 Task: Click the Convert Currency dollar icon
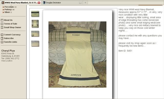[x=2, y=35]
